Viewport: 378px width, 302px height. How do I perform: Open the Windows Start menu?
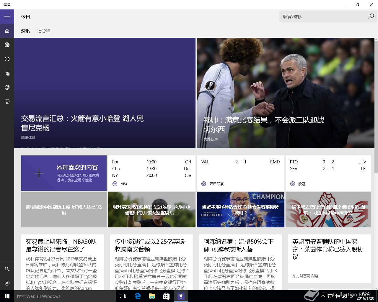point(7,296)
